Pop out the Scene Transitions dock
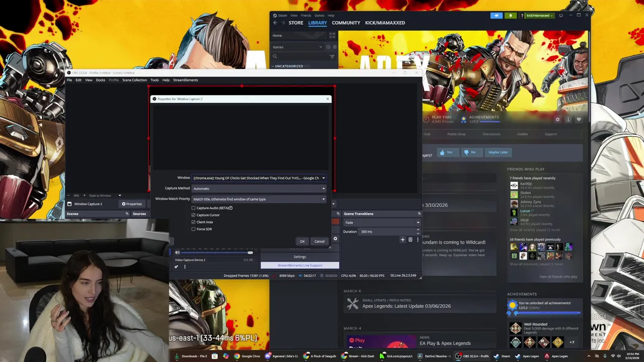Image resolution: width=644 pixels, height=362 pixels. (419, 214)
